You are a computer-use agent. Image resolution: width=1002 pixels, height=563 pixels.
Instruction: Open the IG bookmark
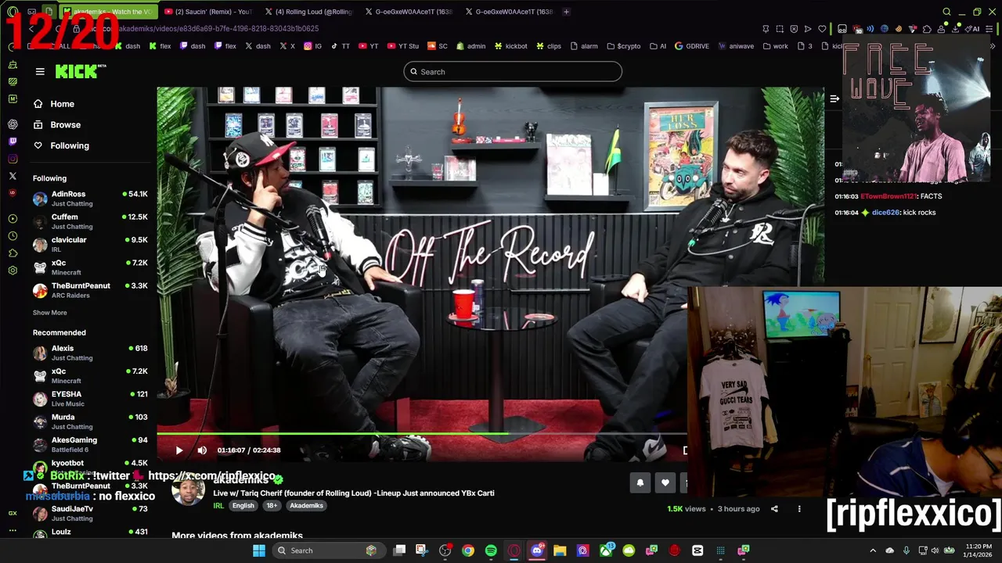pos(312,46)
